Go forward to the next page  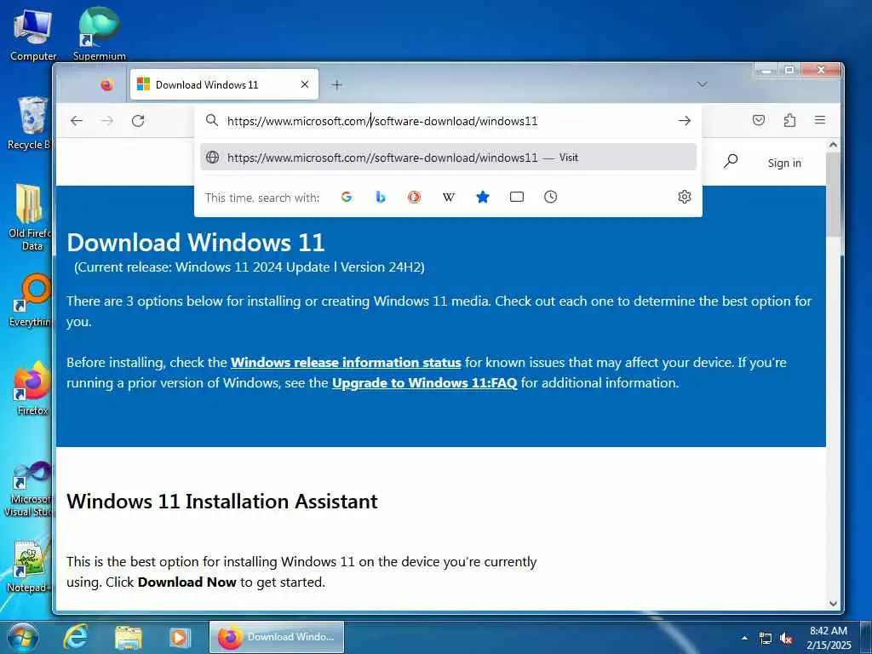[107, 121]
